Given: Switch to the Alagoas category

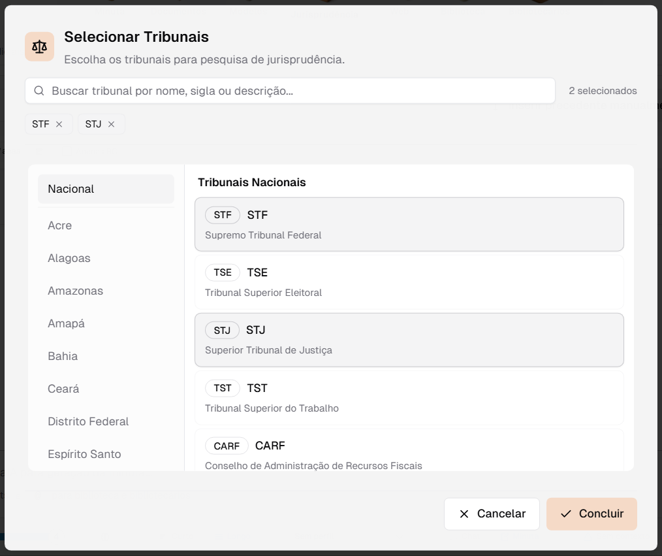Looking at the screenshot, I should click(69, 258).
